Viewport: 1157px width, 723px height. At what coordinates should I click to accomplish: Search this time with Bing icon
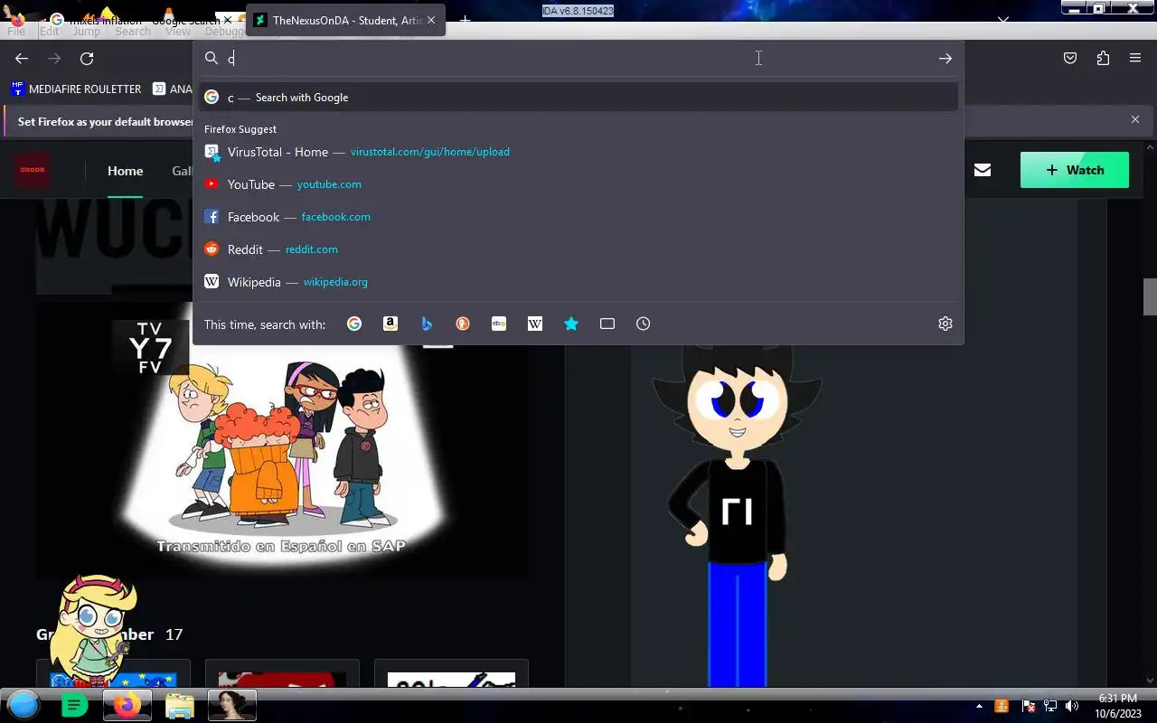tap(427, 324)
